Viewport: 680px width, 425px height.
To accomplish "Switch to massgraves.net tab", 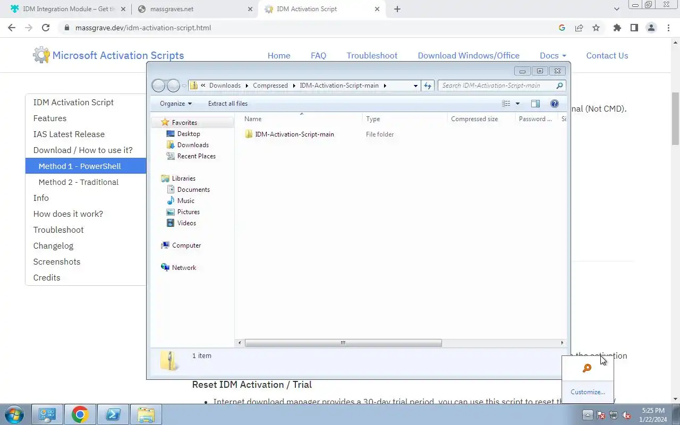I will 195,9.
